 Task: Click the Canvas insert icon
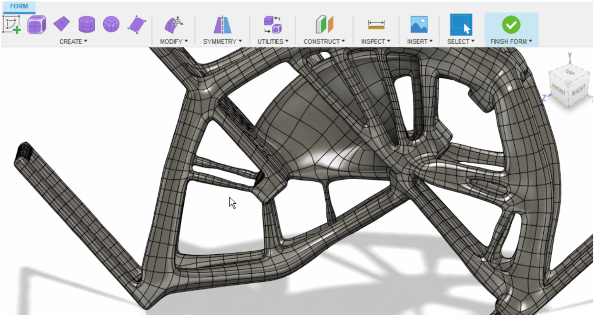(x=420, y=24)
